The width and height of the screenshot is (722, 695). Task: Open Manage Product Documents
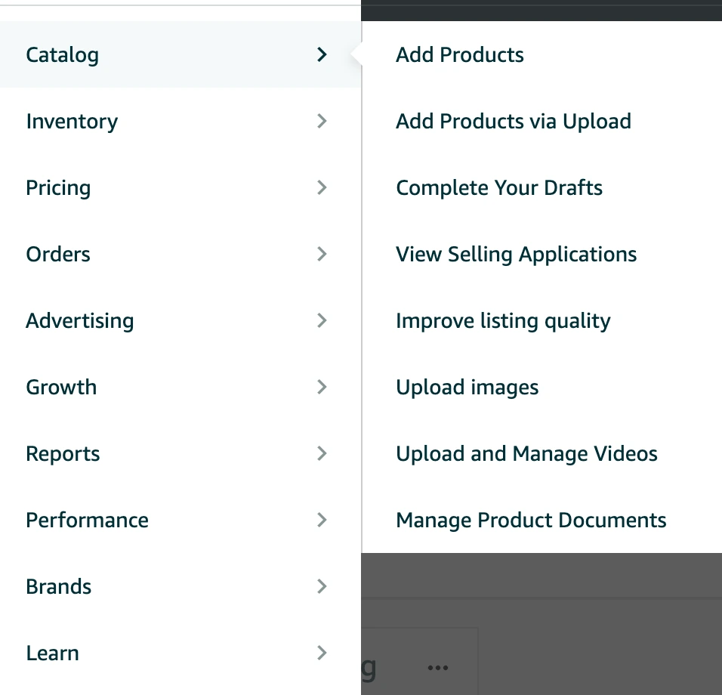[x=531, y=520]
